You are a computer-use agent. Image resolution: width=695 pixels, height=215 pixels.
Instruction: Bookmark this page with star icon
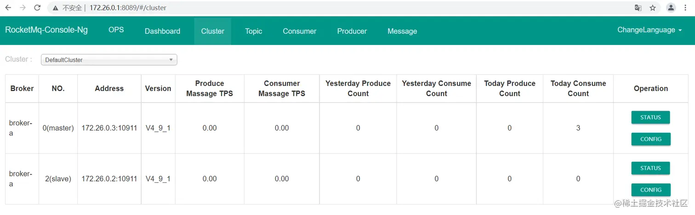[x=653, y=8]
